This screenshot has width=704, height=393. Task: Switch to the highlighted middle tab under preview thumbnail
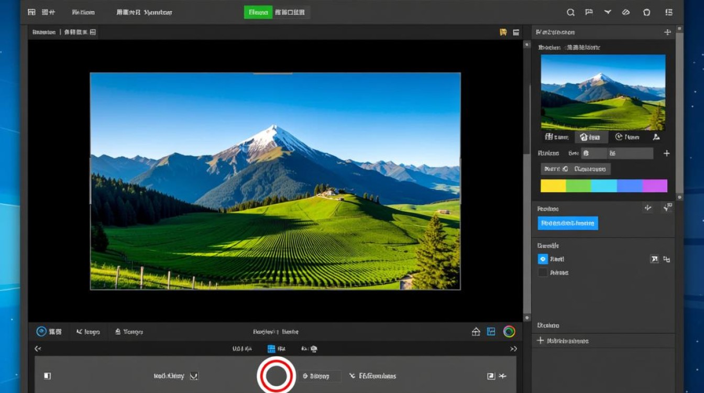pos(591,137)
